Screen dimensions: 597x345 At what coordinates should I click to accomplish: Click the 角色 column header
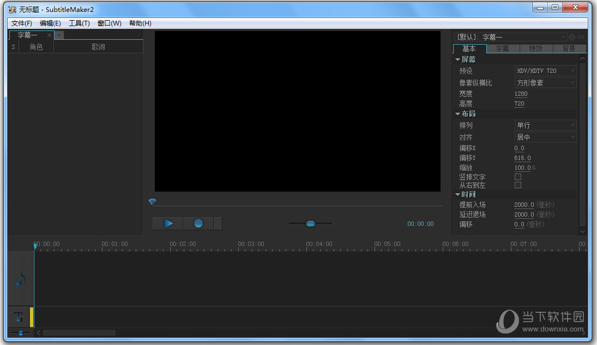click(x=36, y=47)
